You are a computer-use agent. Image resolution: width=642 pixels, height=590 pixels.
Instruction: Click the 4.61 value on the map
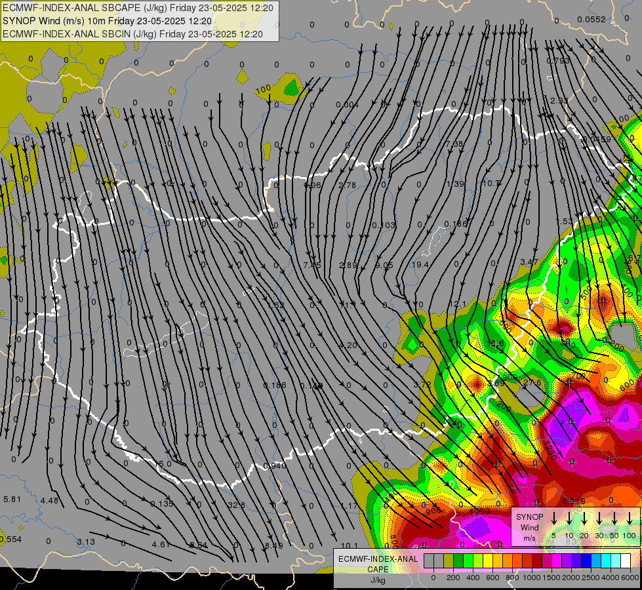161,545
